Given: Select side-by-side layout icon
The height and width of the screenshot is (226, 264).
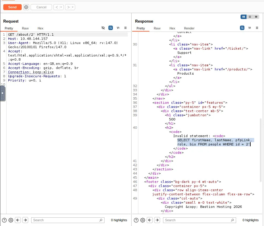Looking at the screenshot, I should point(244,17).
